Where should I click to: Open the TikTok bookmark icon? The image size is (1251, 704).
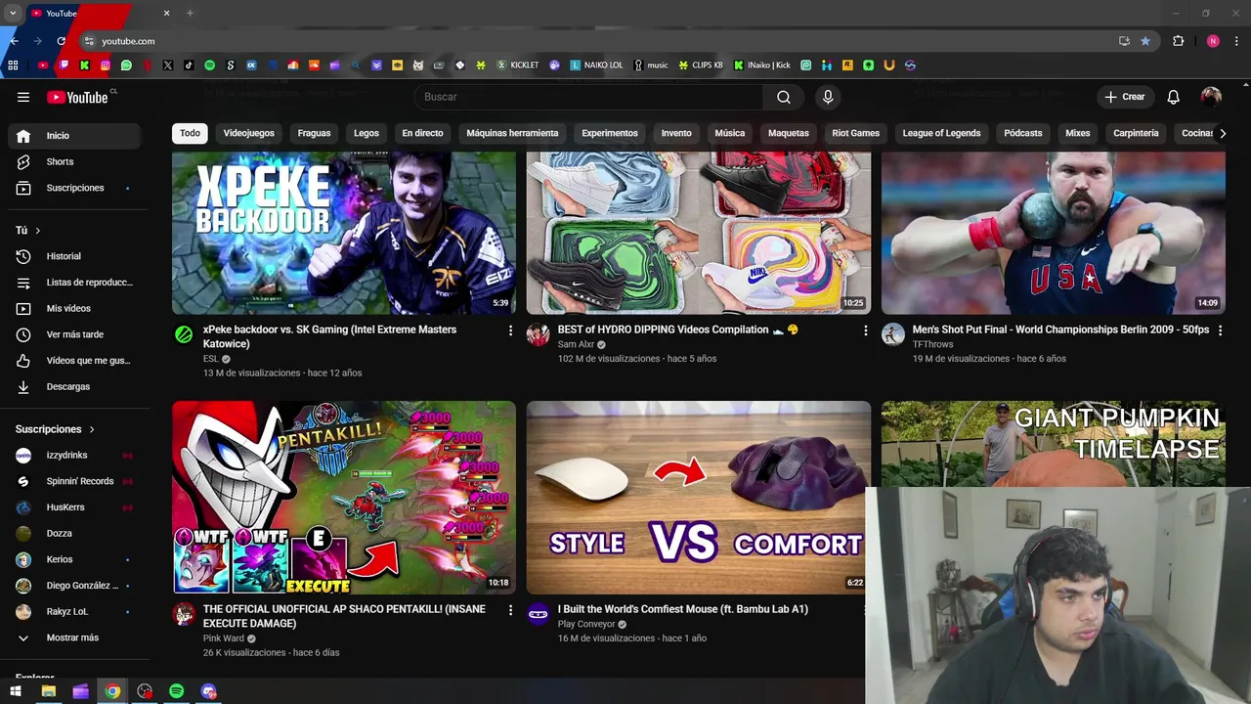(189, 66)
